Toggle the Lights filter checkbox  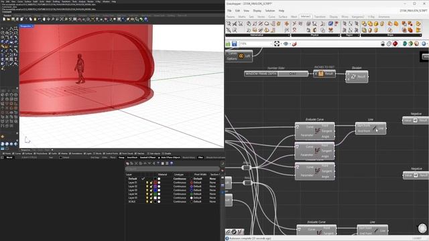[84, 153]
